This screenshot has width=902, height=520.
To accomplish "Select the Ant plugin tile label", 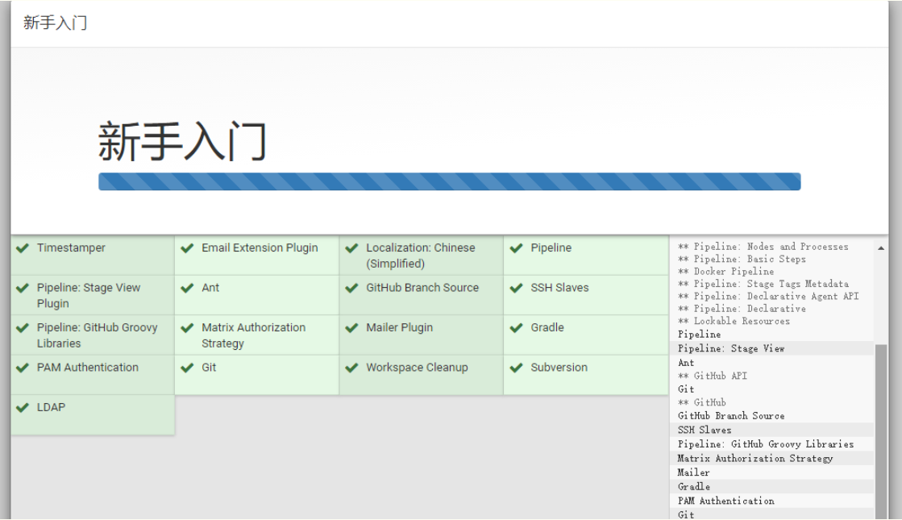I will 210,288.
